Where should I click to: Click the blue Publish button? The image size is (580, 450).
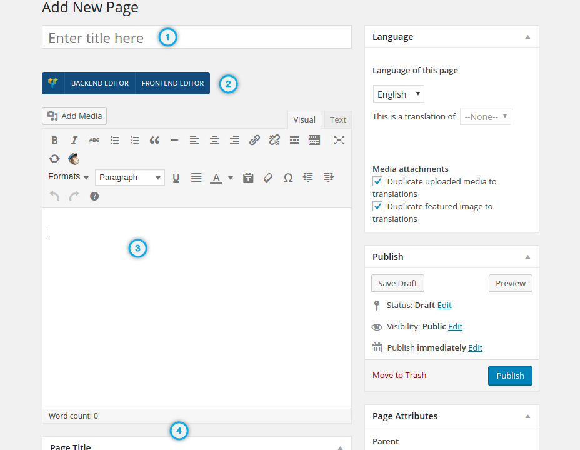(x=510, y=376)
